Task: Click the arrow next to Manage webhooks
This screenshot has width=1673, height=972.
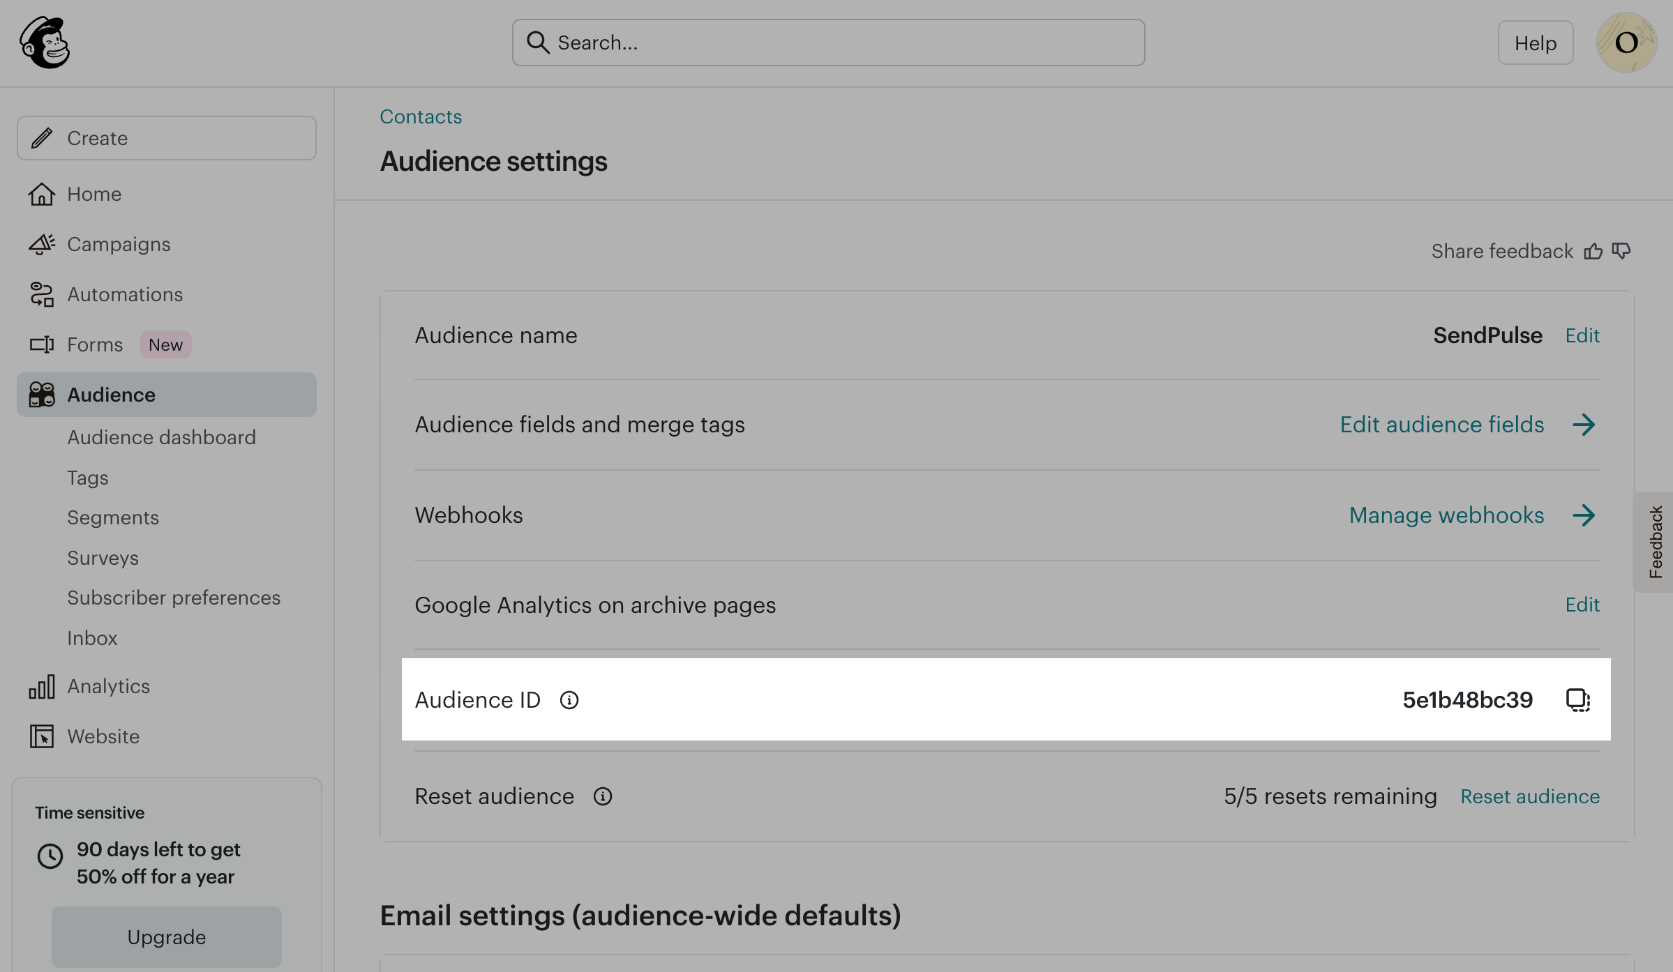Action: point(1584,515)
